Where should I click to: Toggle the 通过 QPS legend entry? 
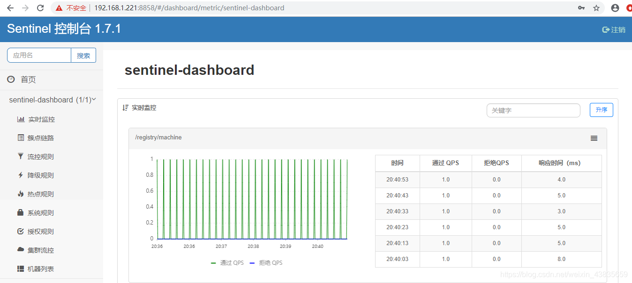pyautogui.click(x=227, y=263)
